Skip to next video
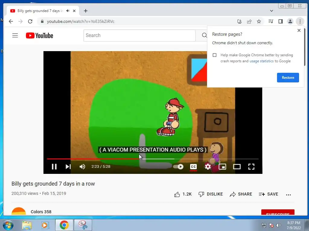This screenshot has height=231, width=309. click(x=68, y=167)
